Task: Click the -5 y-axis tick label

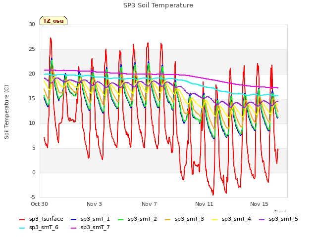Action: coord(33,197)
